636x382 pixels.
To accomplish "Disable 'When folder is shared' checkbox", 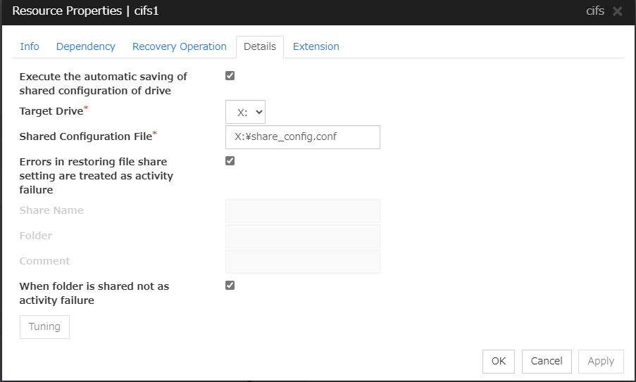I will (x=230, y=285).
